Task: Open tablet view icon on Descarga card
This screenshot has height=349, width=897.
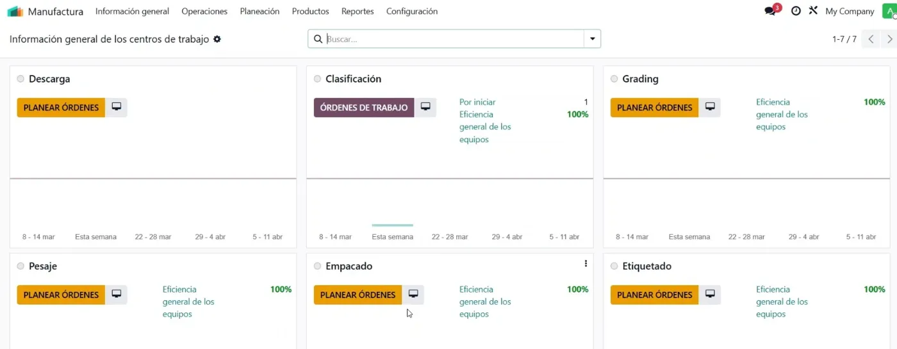Action: coord(117,107)
